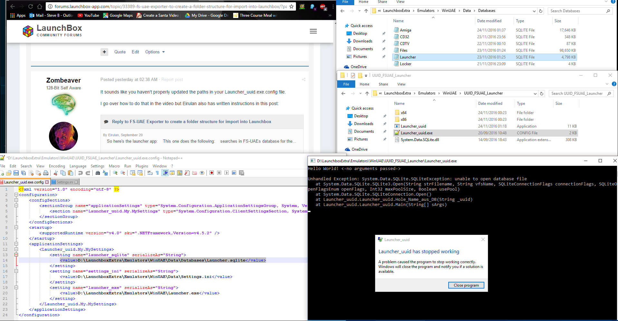Click the Search UUID_FSUAE_Launcher field
This screenshot has width=618, height=321.
(577, 94)
